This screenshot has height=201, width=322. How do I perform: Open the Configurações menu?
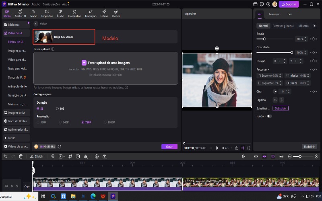point(51,4)
